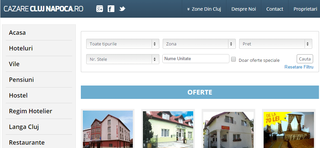Open the Contact menu item

click(274, 9)
